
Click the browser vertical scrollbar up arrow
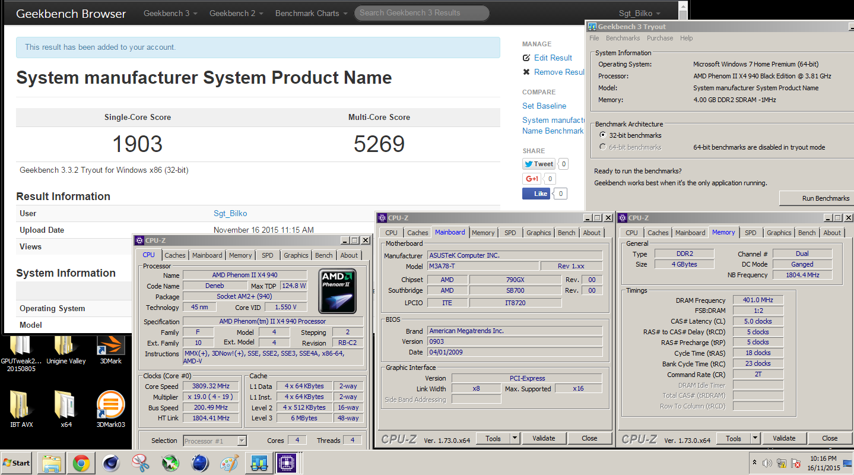coord(683,5)
